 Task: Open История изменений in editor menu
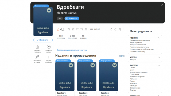[138, 45]
